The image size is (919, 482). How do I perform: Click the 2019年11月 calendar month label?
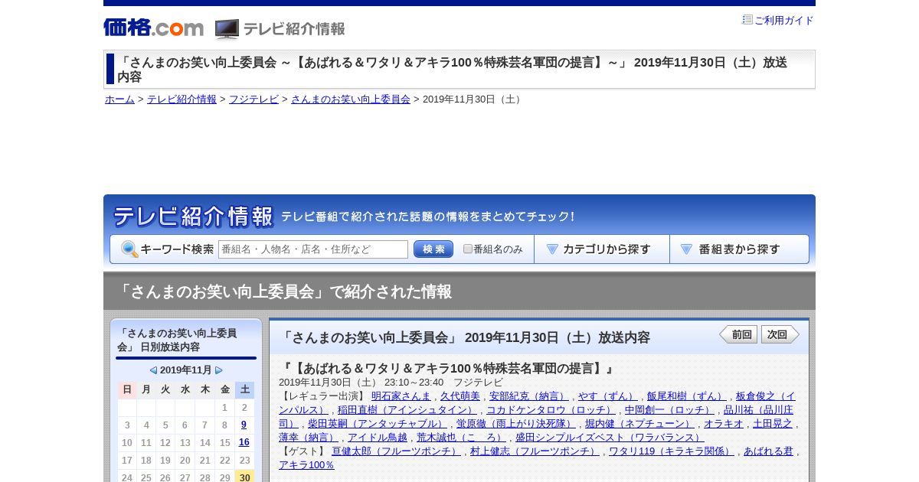(186, 370)
